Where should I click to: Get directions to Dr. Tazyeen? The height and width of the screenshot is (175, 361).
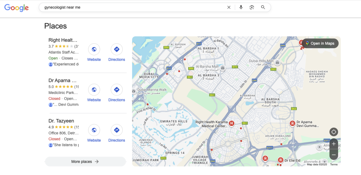point(117,130)
